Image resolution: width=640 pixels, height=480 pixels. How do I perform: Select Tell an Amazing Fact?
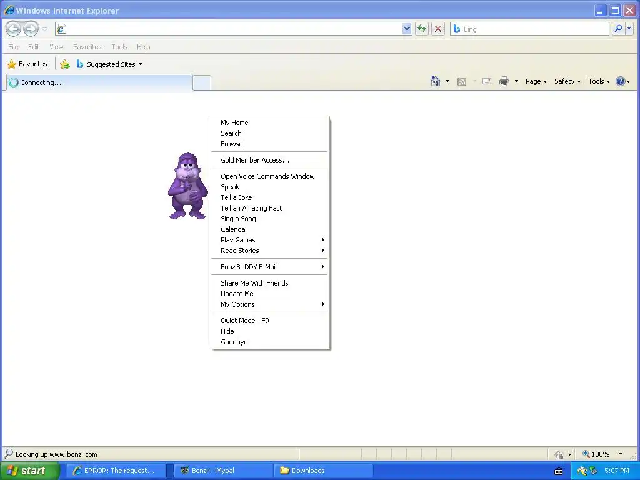[x=269, y=208]
